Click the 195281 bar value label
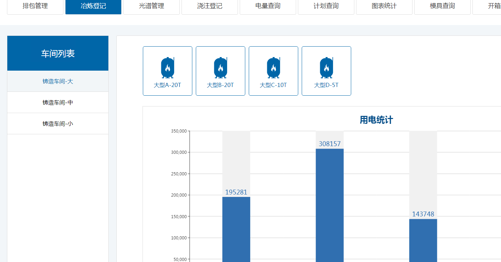This screenshot has height=262, width=501. tap(236, 192)
